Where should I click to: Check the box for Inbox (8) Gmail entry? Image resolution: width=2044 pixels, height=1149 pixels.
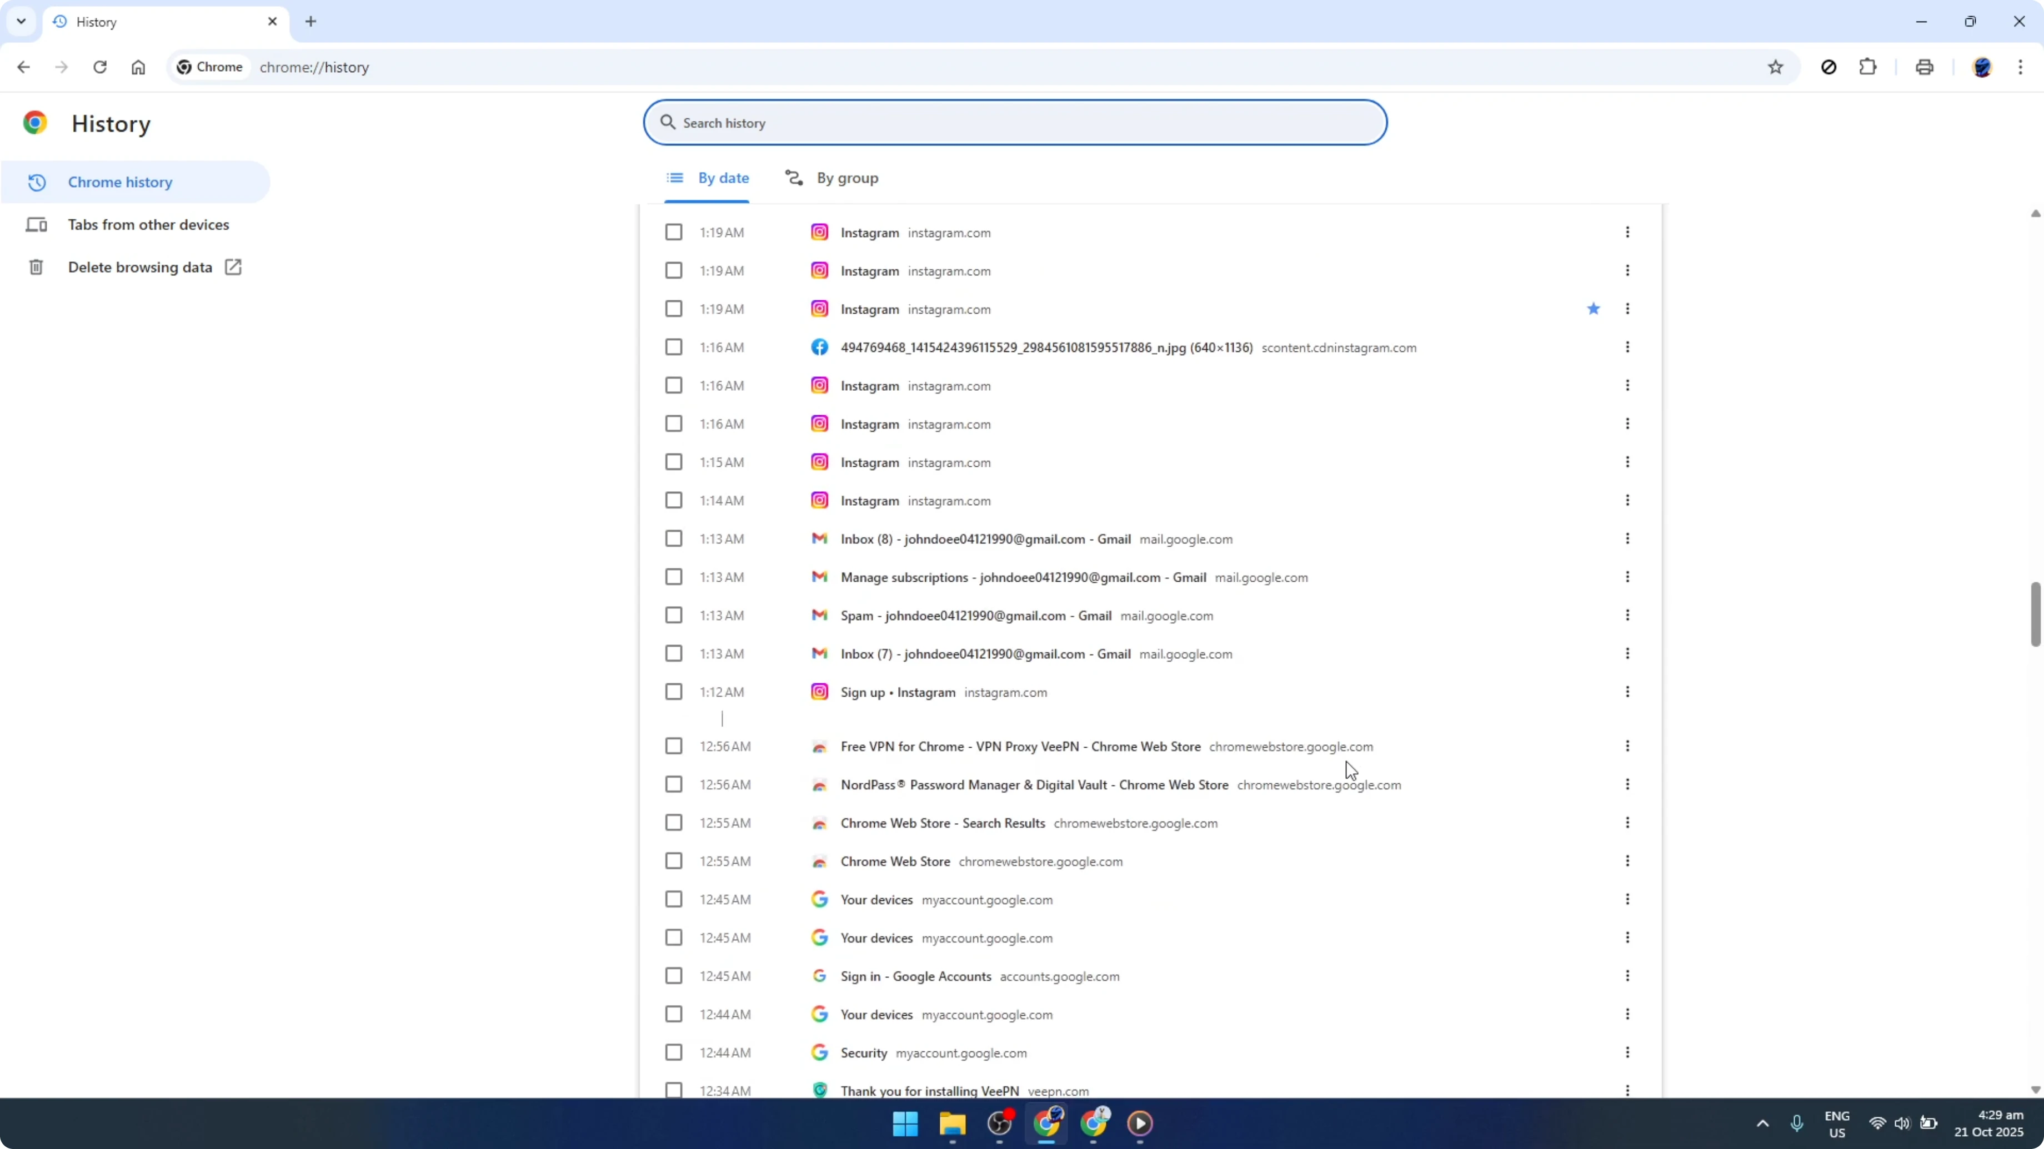tap(674, 539)
